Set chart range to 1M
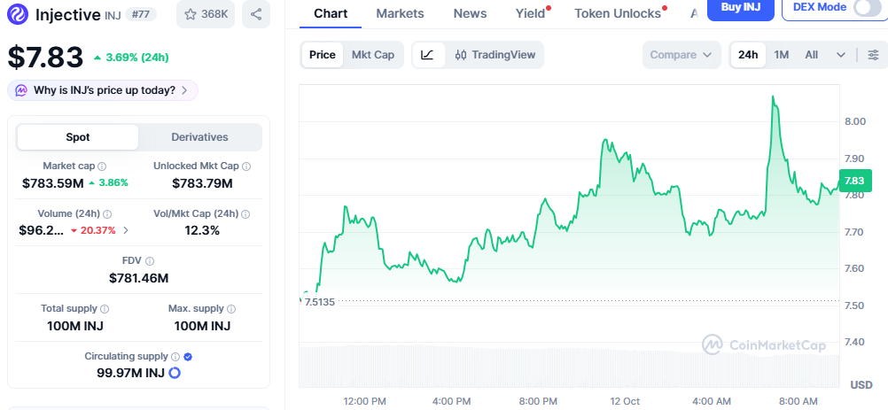 [782, 55]
